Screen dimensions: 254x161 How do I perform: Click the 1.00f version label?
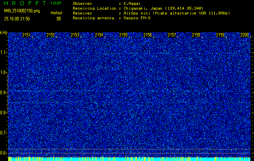56,3
